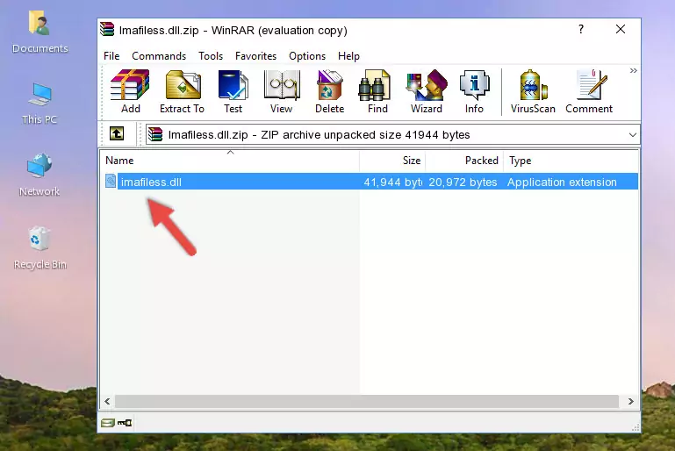
Task: Click the Add toolbar icon
Action: (130, 91)
